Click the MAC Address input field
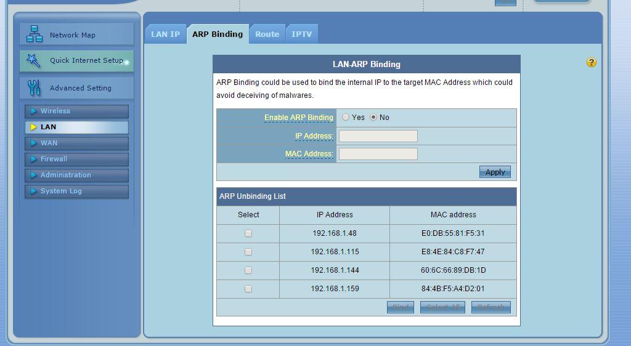The height and width of the screenshot is (346, 631). tap(378, 154)
